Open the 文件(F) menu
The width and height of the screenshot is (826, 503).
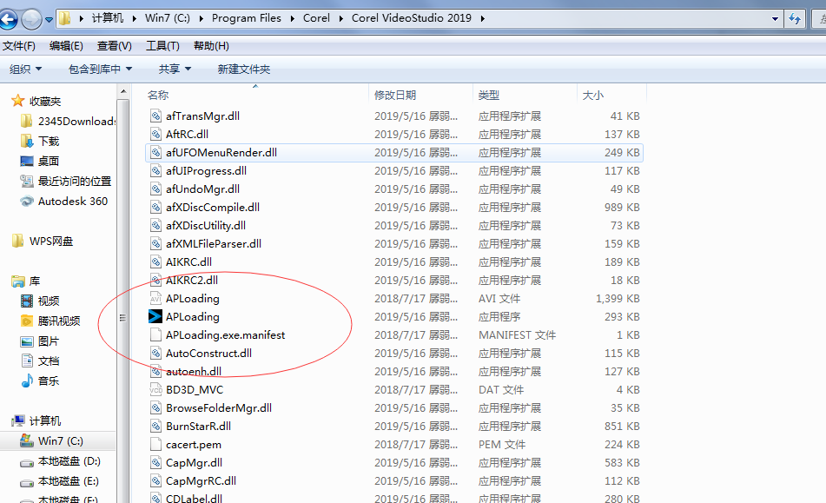(18, 46)
